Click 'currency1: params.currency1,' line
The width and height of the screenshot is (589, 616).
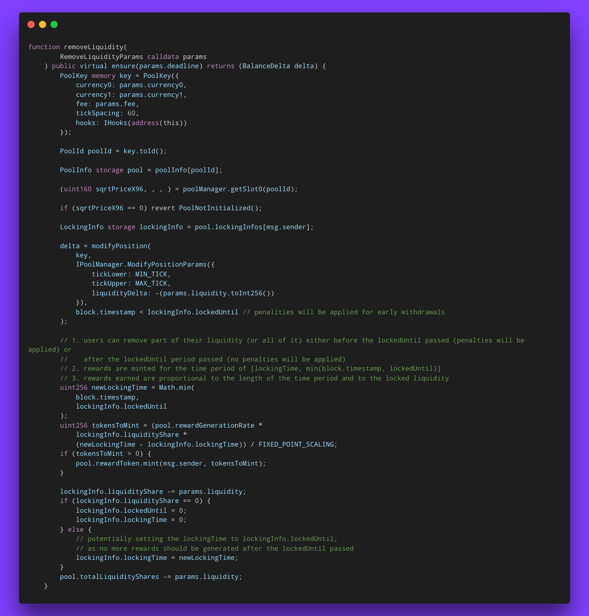(x=131, y=95)
